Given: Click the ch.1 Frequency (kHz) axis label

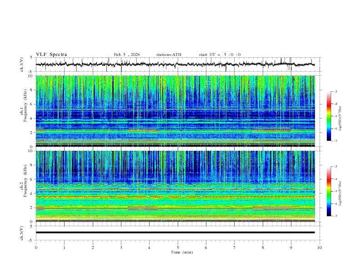Looking at the screenshot, I should coord(24,105).
